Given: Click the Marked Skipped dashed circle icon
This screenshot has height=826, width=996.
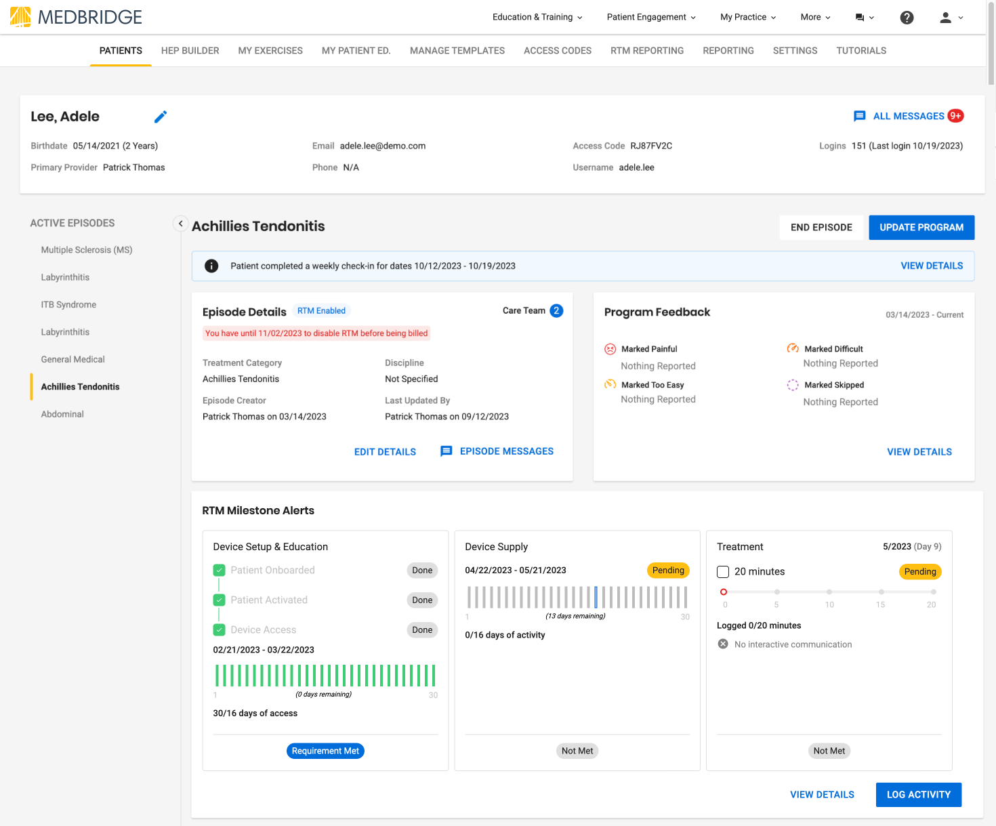Looking at the screenshot, I should pos(793,385).
